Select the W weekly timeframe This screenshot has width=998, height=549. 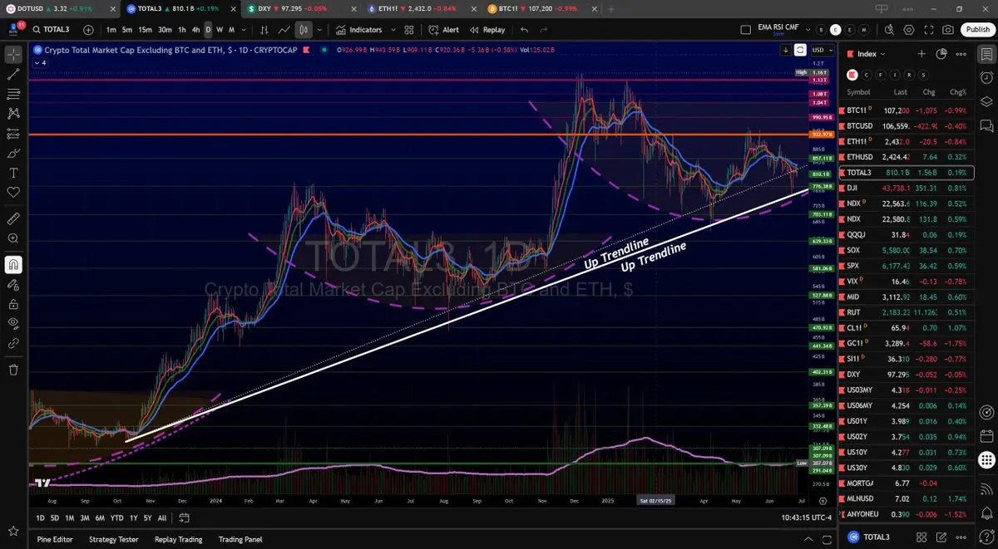point(220,30)
